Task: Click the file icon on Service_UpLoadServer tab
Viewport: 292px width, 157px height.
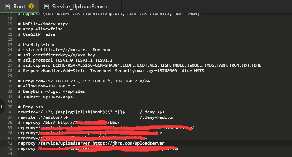Action: click(x=47, y=7)
